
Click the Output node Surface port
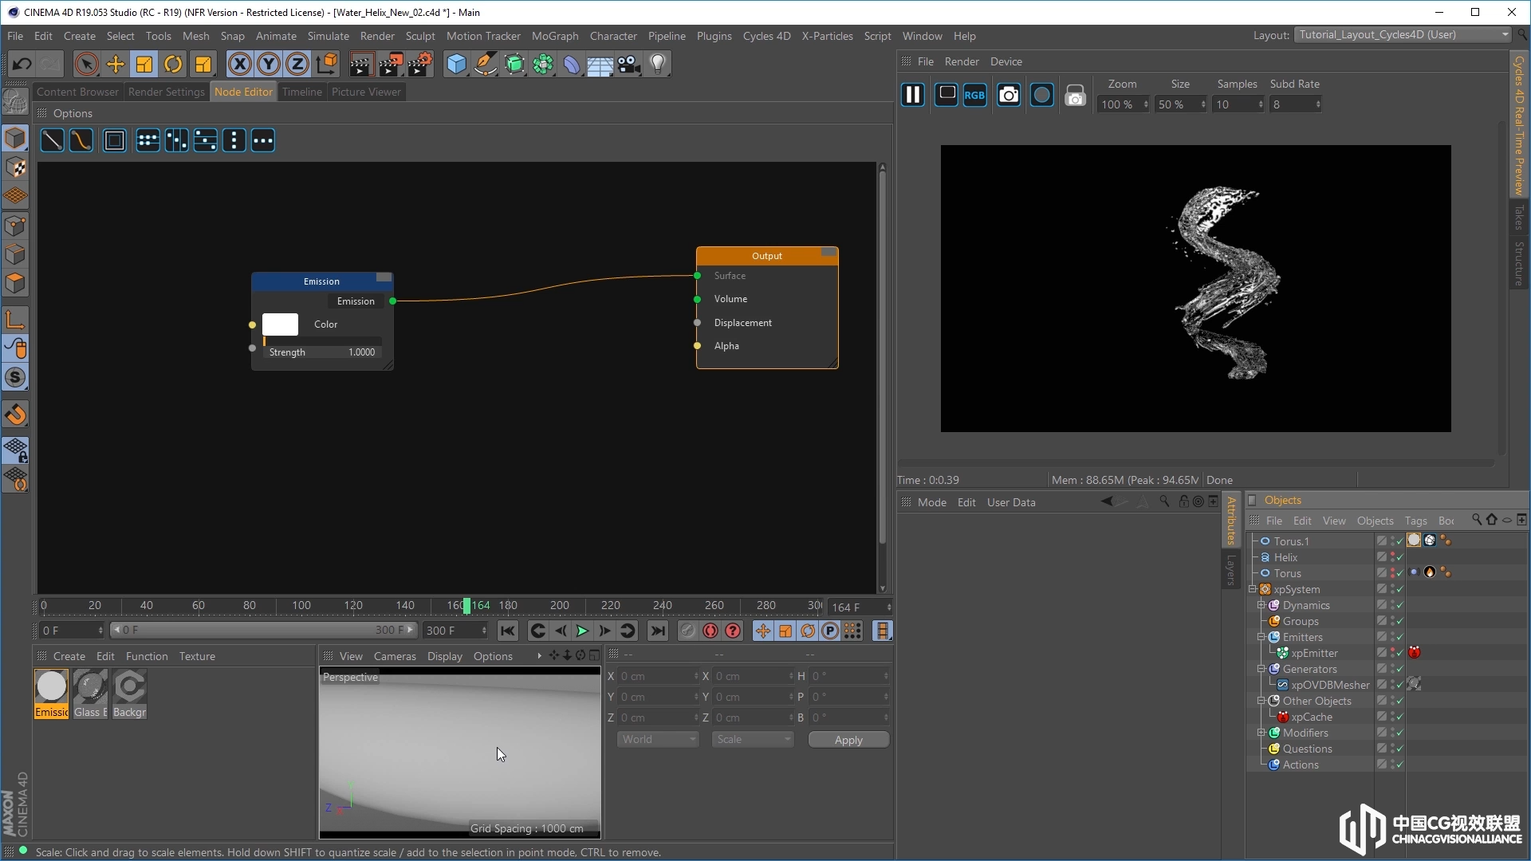tap(697, 276)
